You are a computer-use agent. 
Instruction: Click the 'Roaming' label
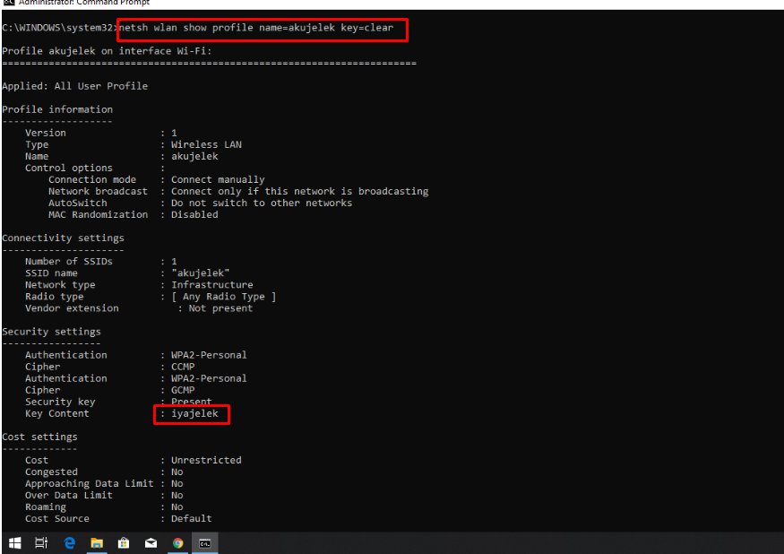coord(46,507)
